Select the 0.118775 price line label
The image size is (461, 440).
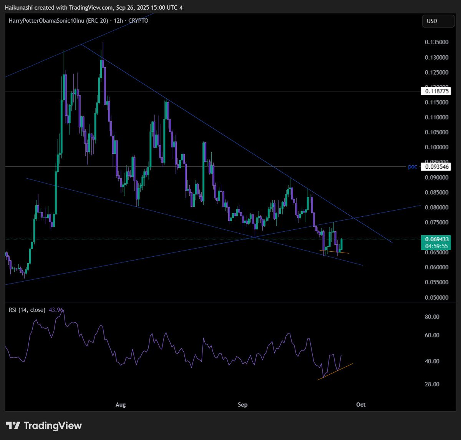click(436, 91)
